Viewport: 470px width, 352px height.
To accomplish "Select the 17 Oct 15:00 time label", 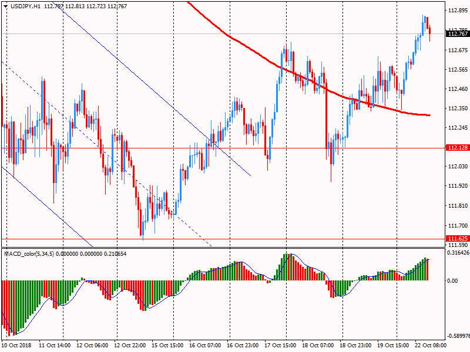I will pos(280,346).
